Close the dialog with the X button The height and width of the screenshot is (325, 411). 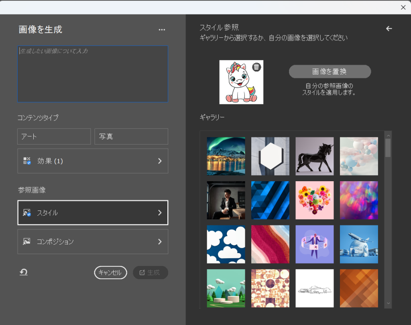[x=403, y=7]
